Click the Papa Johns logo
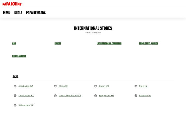This screenshot has height=116, width=186. pyautogui.click(x=12, y=4)
